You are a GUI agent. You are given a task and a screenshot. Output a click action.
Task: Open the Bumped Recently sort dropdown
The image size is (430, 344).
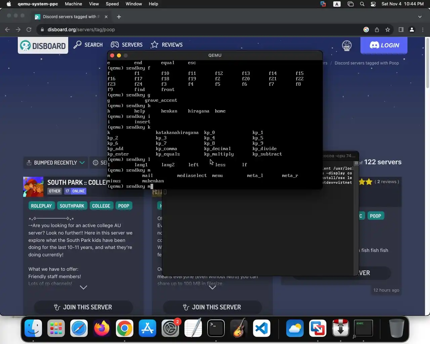[55, 163]
